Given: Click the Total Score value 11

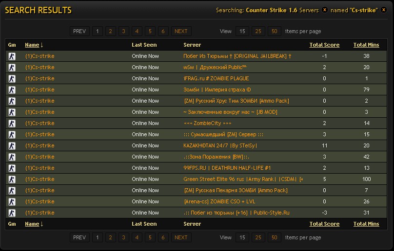Looking at the screenshot, I should tap(324, 145).
